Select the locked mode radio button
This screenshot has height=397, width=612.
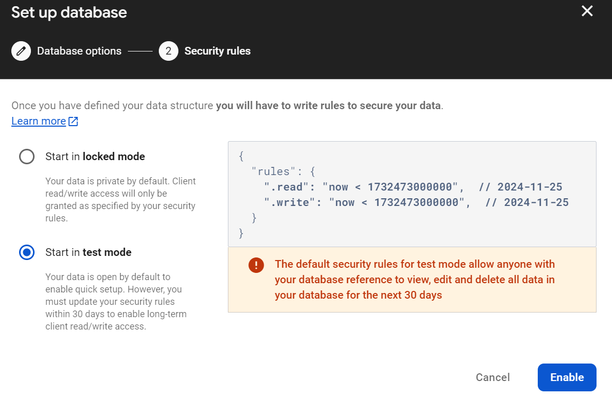[27, 157]
